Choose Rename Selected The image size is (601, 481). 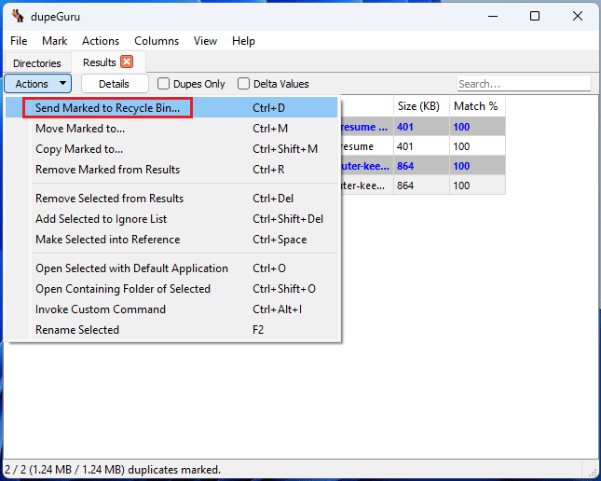171,329
